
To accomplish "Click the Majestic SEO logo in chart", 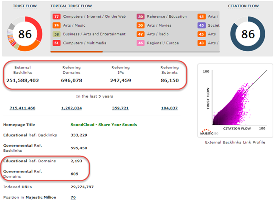I will (x=209, y=132).
